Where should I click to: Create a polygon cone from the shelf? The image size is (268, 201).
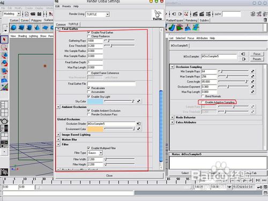[37, 27]
